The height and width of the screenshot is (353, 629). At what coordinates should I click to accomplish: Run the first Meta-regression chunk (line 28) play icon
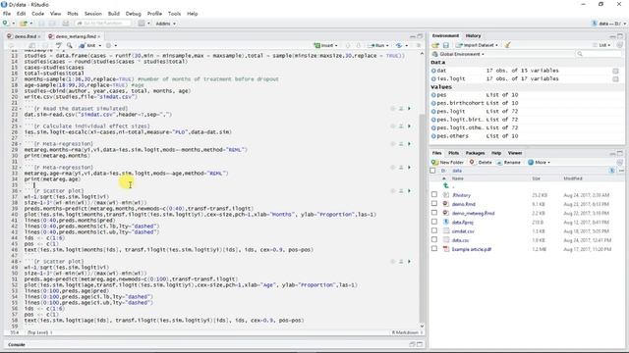tap(409, 144)
